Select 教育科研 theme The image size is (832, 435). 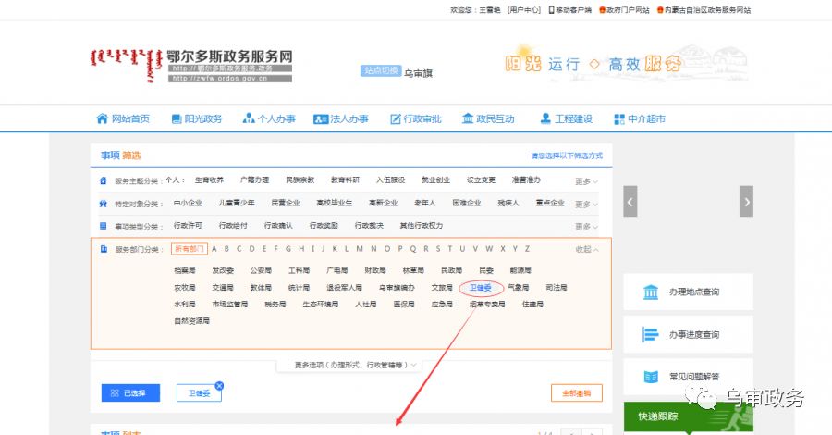coord(346,180)
